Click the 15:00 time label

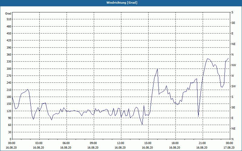[147, 143]
